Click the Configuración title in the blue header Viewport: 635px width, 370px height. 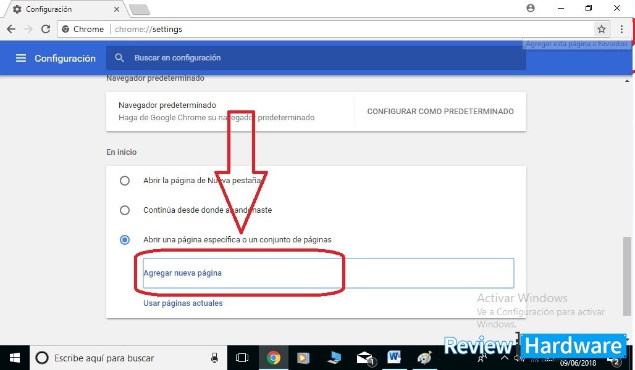point(65,58)
